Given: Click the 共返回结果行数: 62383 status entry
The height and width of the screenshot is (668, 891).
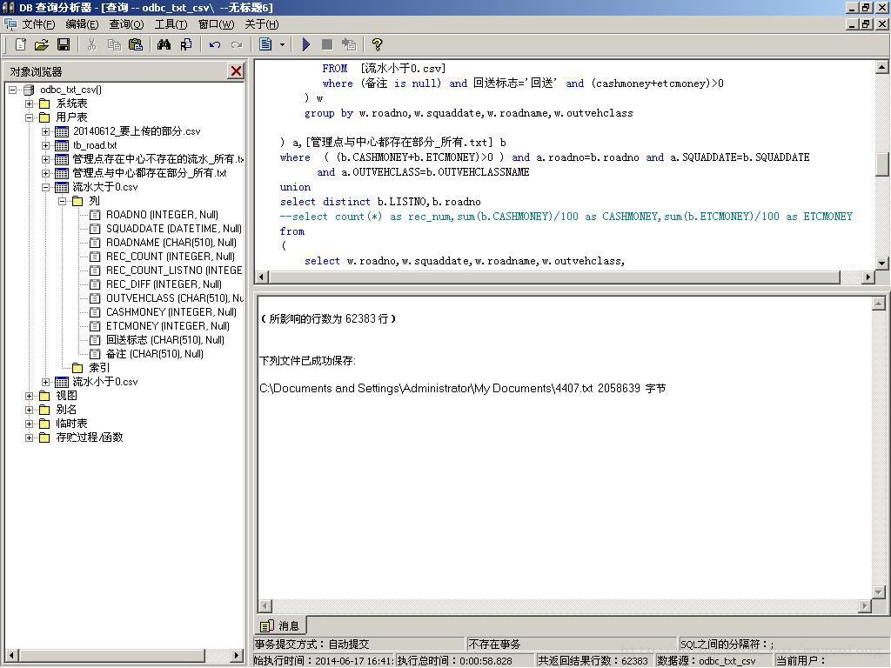Looking at the screenshot, I should click(593, 661).
